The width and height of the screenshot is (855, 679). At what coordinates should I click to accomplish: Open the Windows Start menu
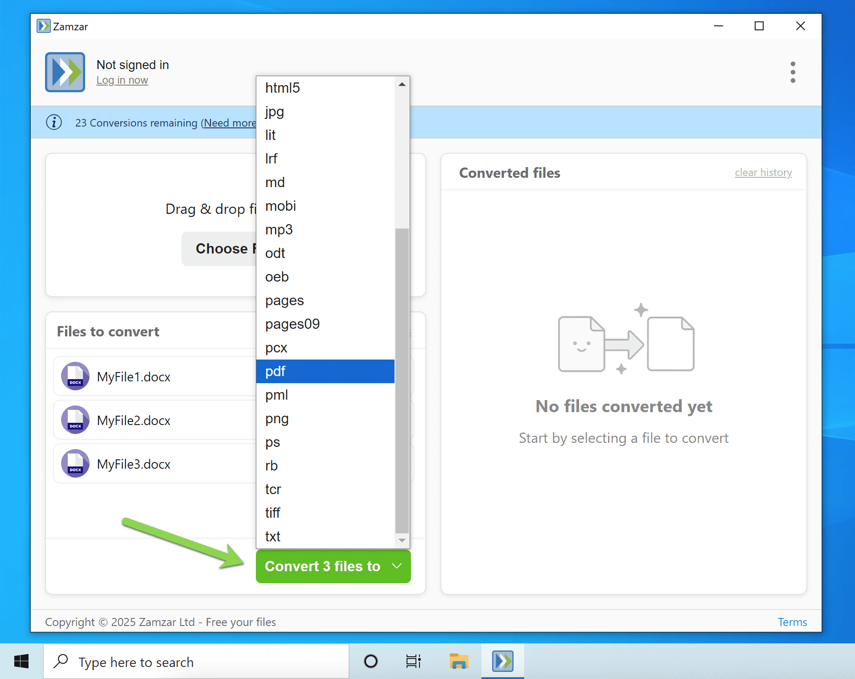tap(21, 662)
